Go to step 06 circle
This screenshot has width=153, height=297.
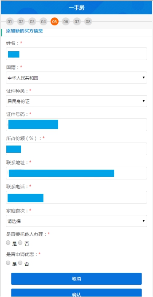[x=66, y=22]
